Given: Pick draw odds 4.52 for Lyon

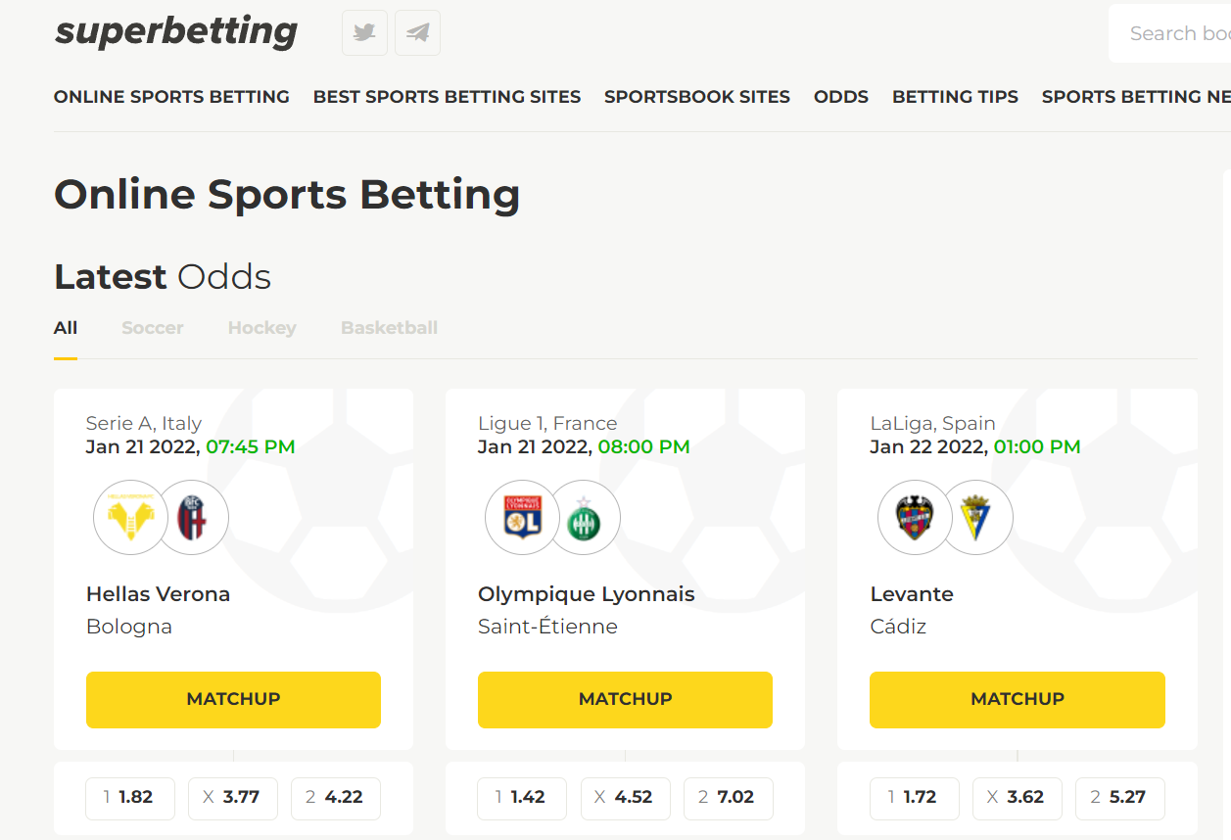Looking at the screenshot, I should (625, 798).
